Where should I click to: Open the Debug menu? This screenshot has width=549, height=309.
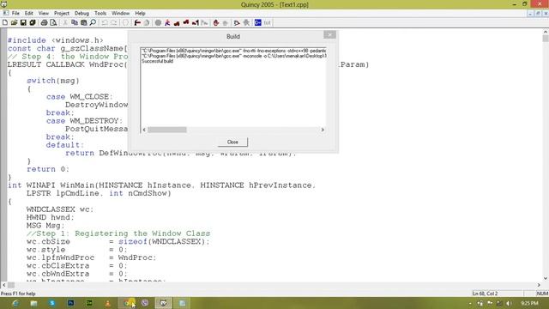[x=81, y=14]
